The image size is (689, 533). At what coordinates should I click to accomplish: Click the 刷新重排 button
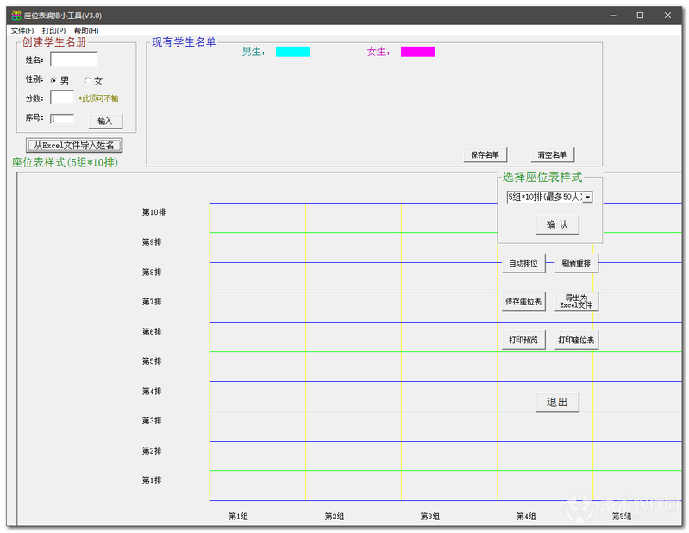tap(576, 263)
